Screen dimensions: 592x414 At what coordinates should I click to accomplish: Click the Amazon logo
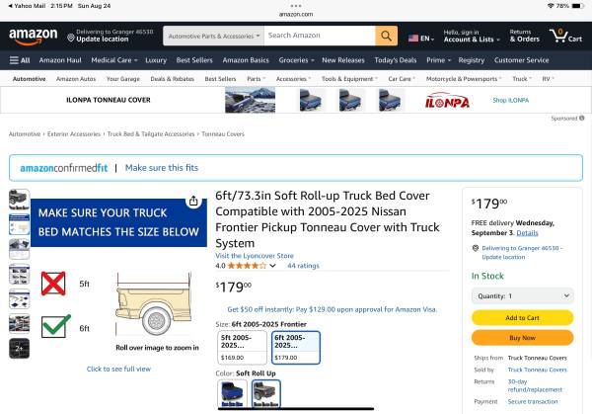coord(34,37)
